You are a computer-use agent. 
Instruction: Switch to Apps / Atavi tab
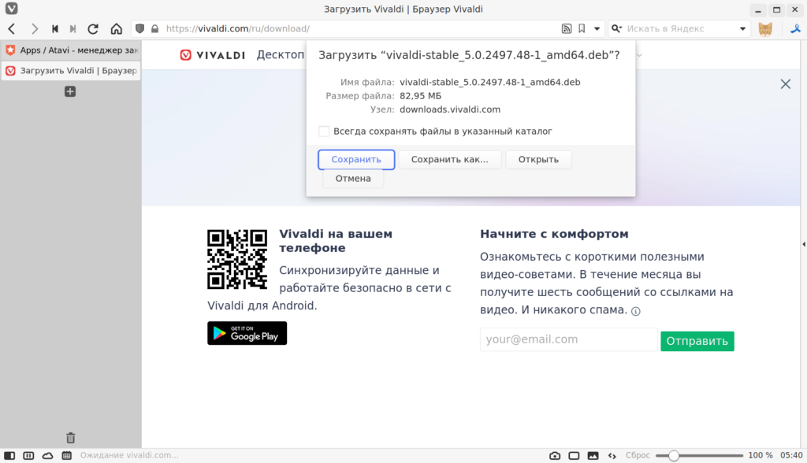pyautogui.click(x=71, y=50)
